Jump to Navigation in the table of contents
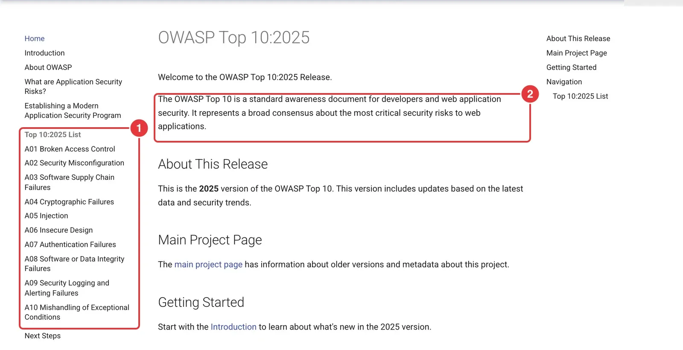The width and height of the screenshot is (683, 350). tap(564, 82)
